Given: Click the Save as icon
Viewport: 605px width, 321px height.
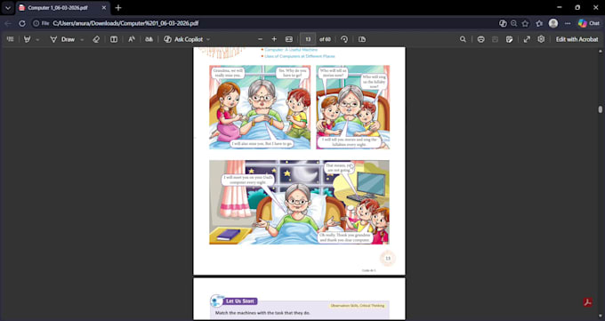Looking at the screenshot, I should 509,39.
